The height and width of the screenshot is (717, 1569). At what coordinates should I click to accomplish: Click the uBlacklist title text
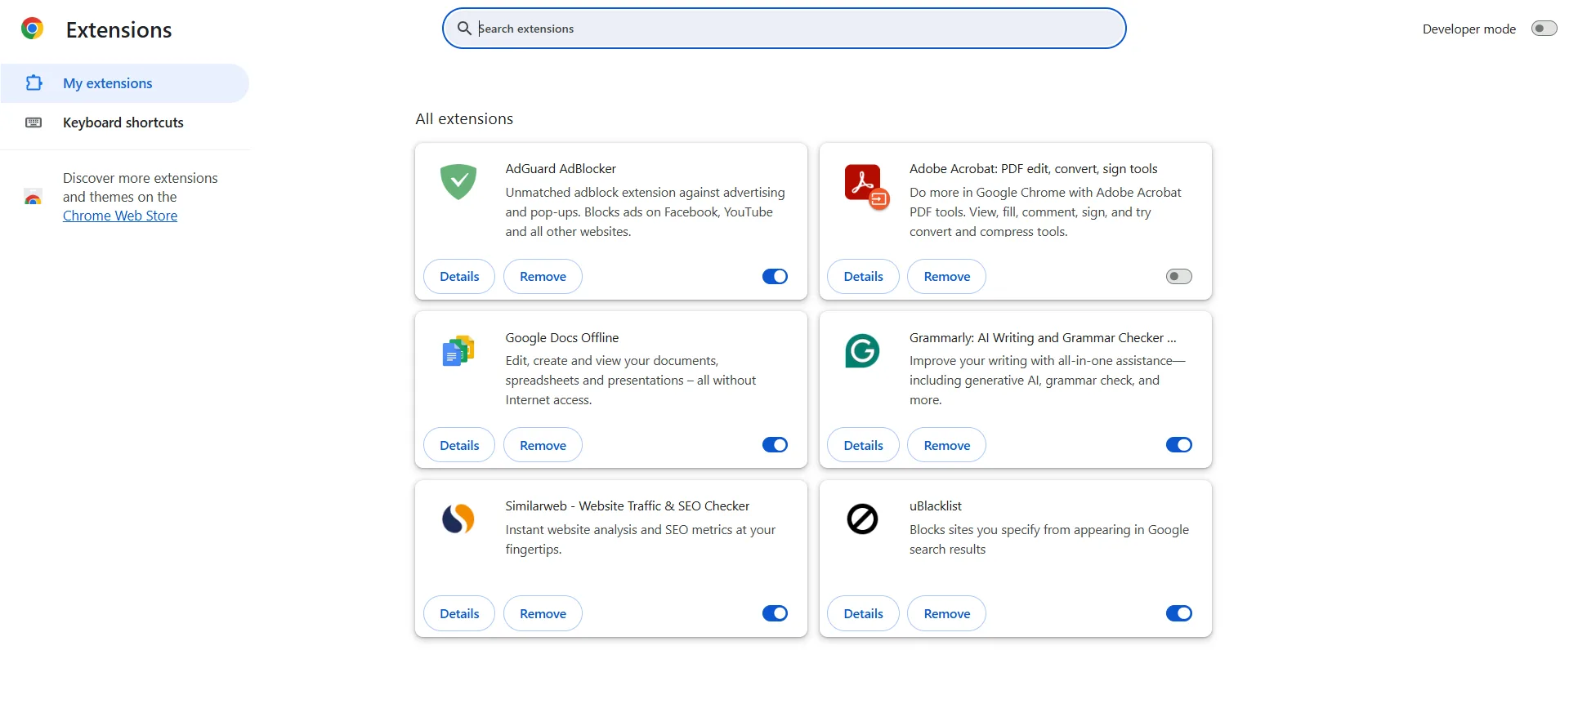(936, 506)
